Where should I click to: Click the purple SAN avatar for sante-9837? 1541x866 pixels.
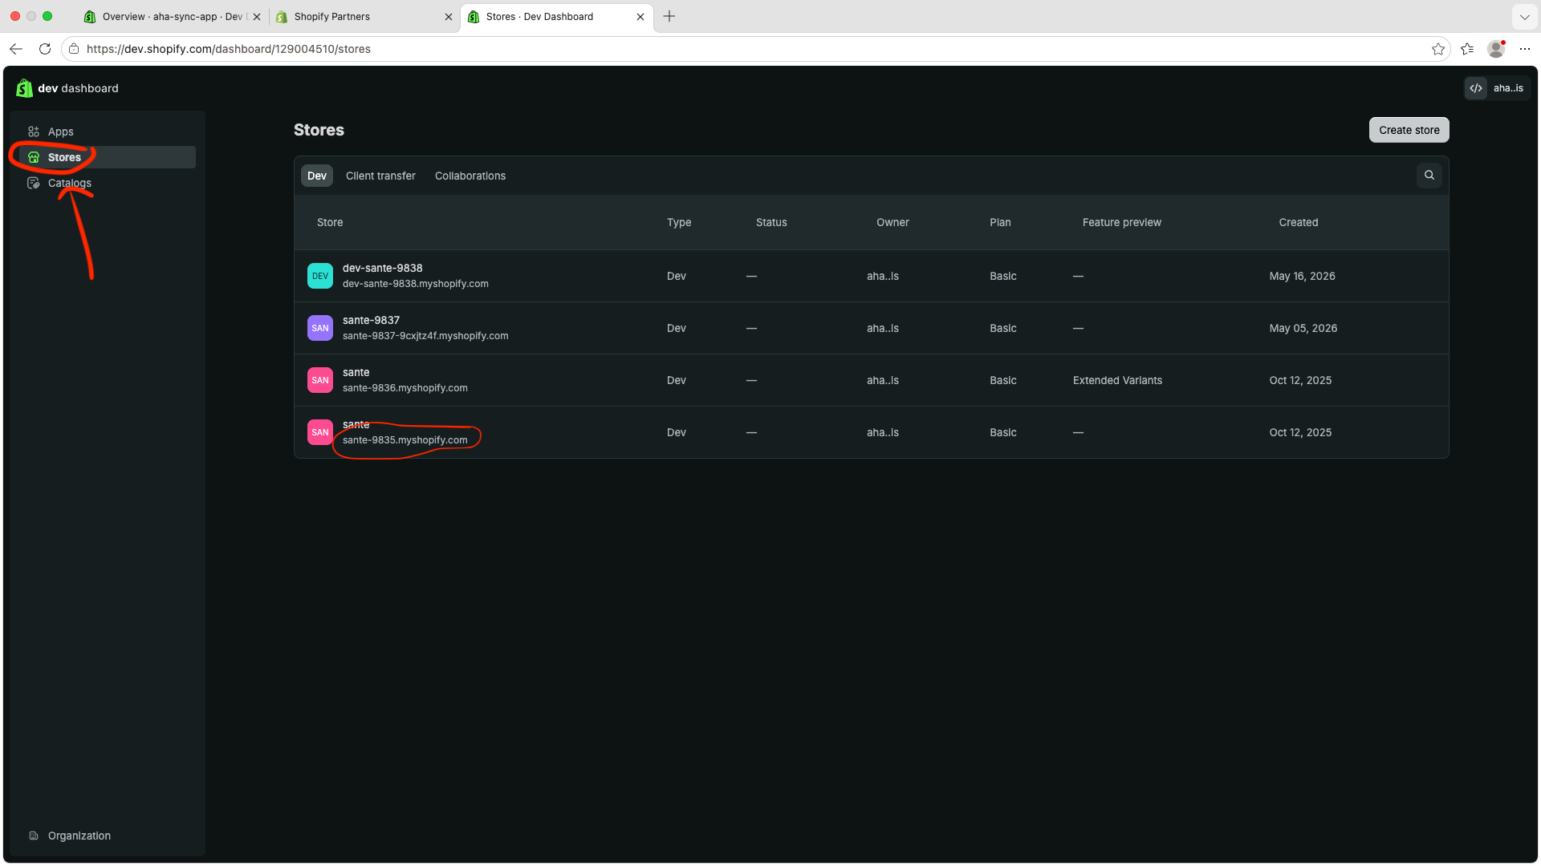[320, 328]
